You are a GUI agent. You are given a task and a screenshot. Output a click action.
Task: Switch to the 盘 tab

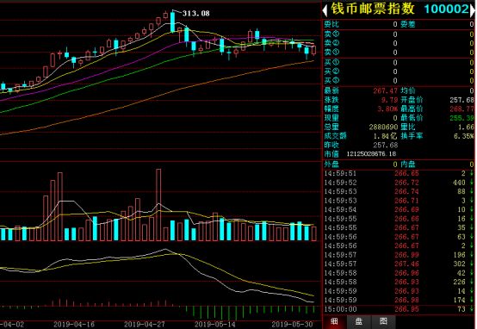tap(359, 321)
